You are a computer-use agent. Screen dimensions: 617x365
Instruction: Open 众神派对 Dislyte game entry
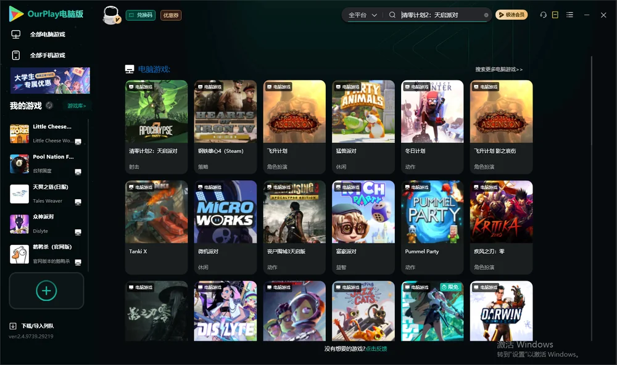[x=48, y=224]
